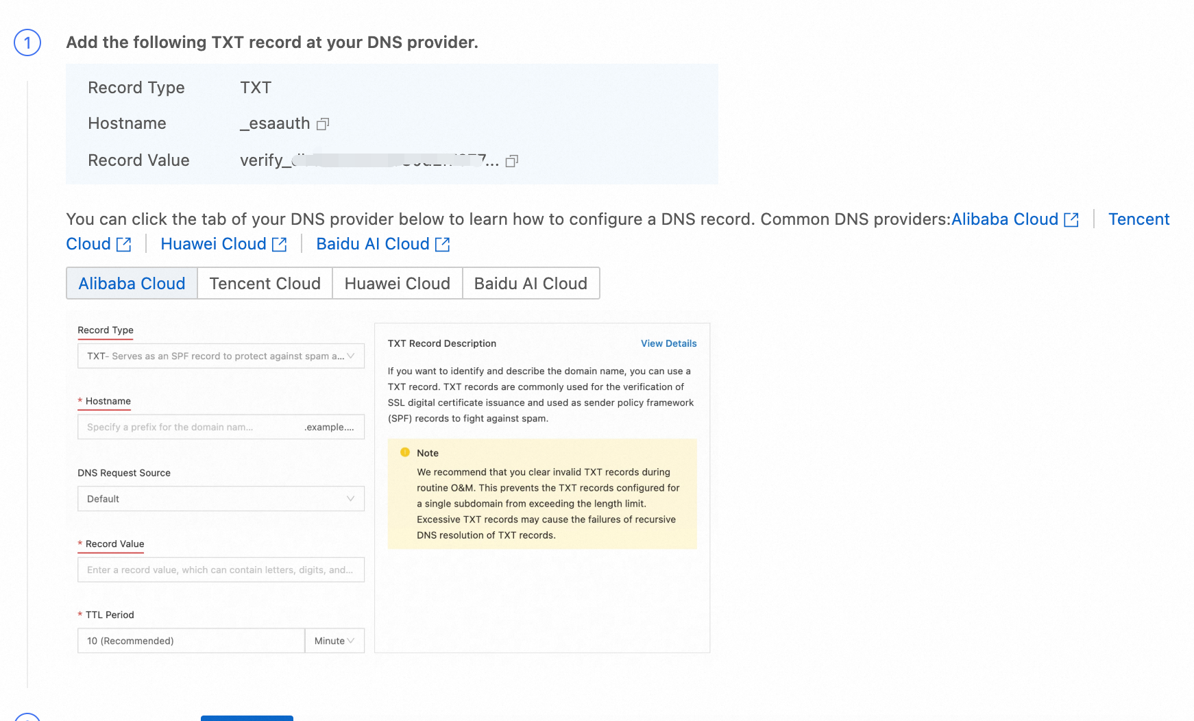Copy the verify record value
This screenshot has width=1194, height=721.
[512, 161]
